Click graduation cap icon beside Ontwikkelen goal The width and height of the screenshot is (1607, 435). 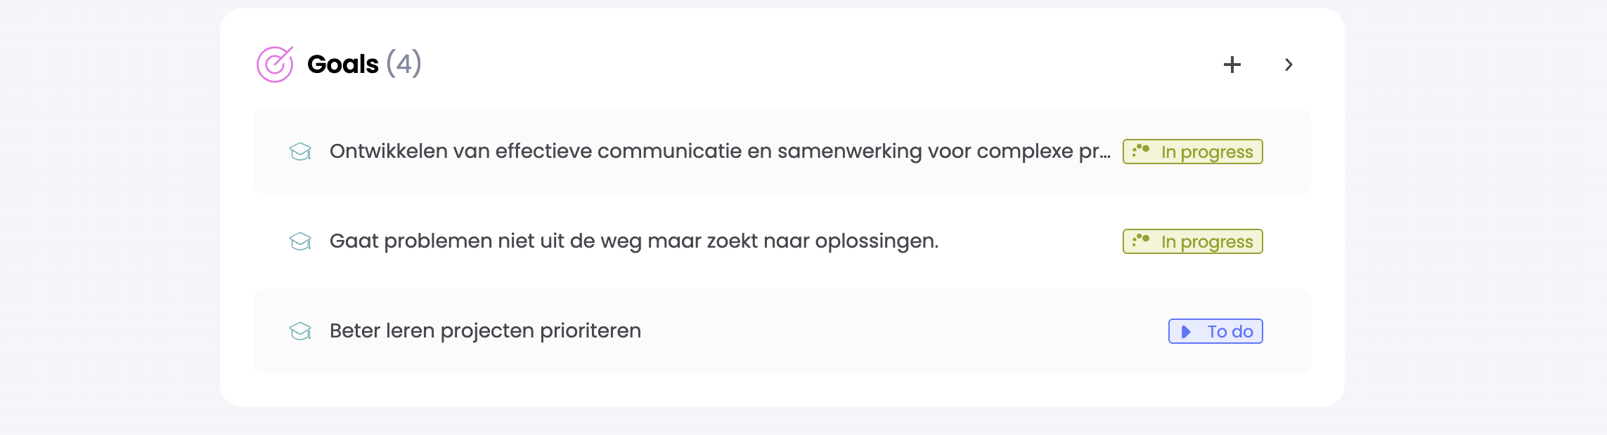click(300, 152)
